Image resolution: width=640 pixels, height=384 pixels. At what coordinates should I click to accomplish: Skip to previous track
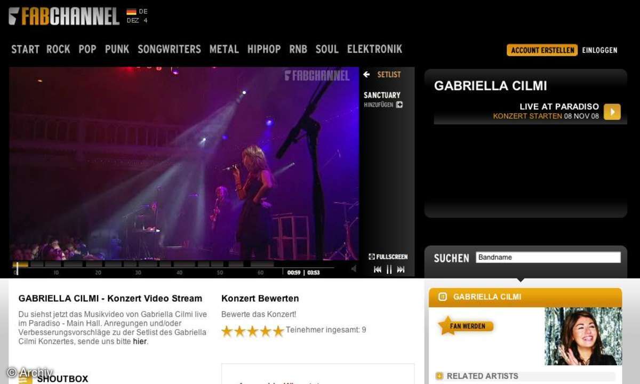click(x=378, y=270)
